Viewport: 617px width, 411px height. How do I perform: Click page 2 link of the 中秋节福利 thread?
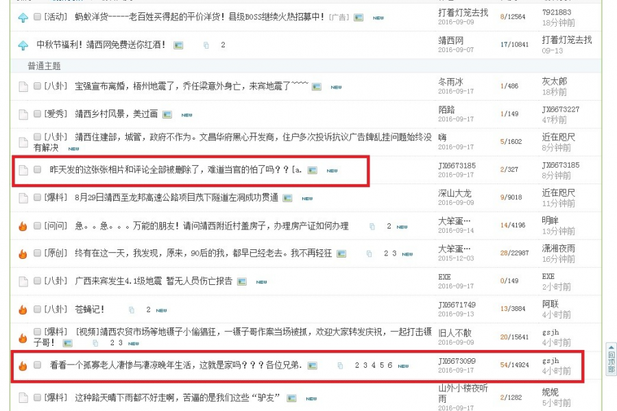(x=221, y=45)
